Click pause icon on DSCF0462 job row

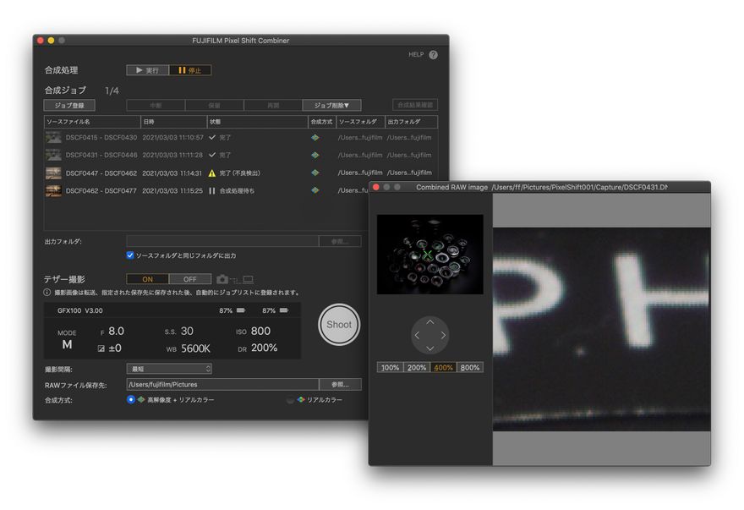(x=212, y=190)
